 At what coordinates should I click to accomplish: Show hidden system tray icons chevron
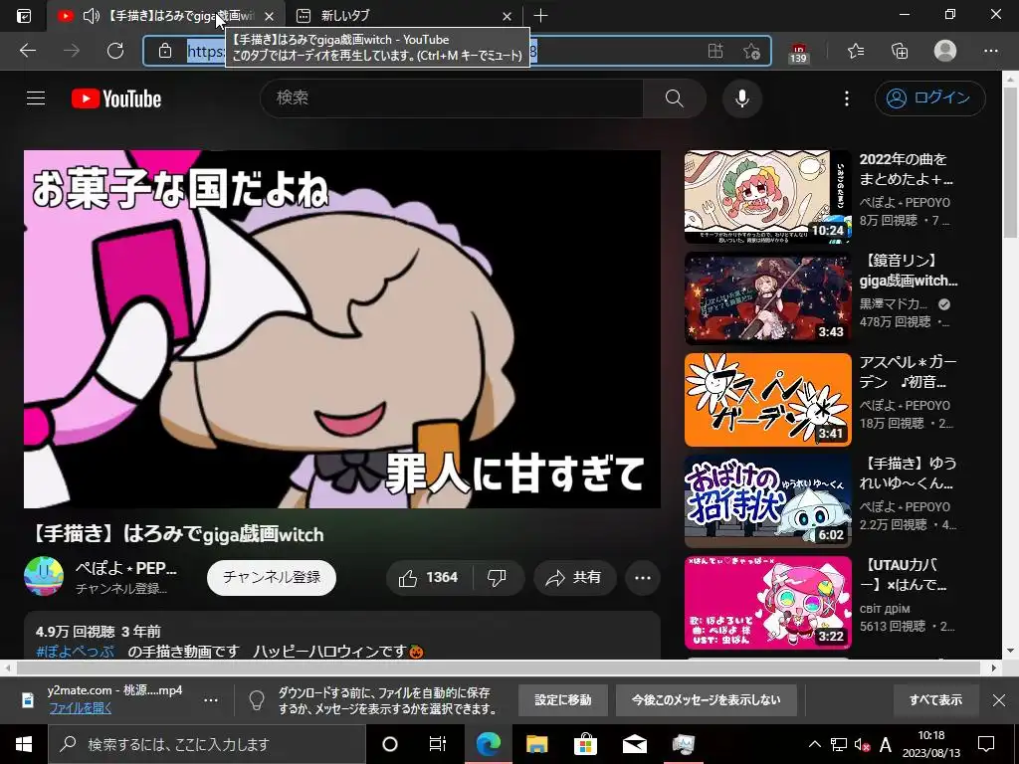click(814, 744)
